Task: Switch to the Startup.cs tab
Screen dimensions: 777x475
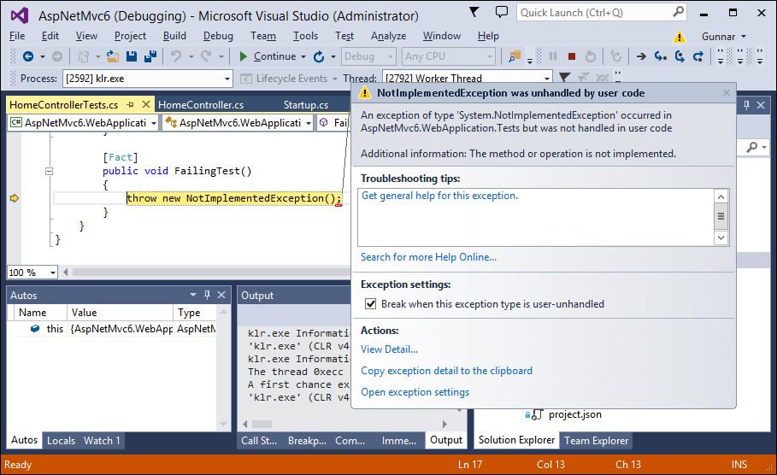Action: pos(306,105)
